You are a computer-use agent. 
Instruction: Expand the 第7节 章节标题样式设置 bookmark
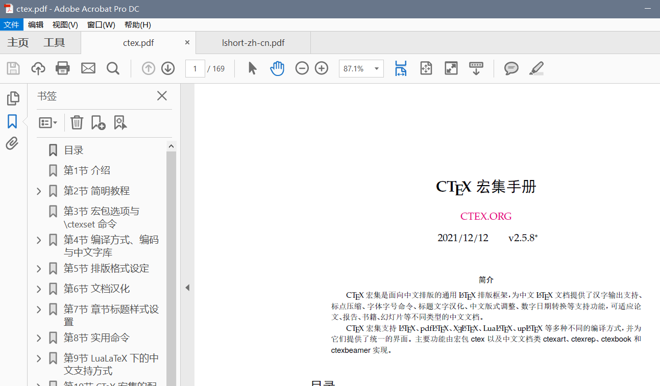click(39, 310)
